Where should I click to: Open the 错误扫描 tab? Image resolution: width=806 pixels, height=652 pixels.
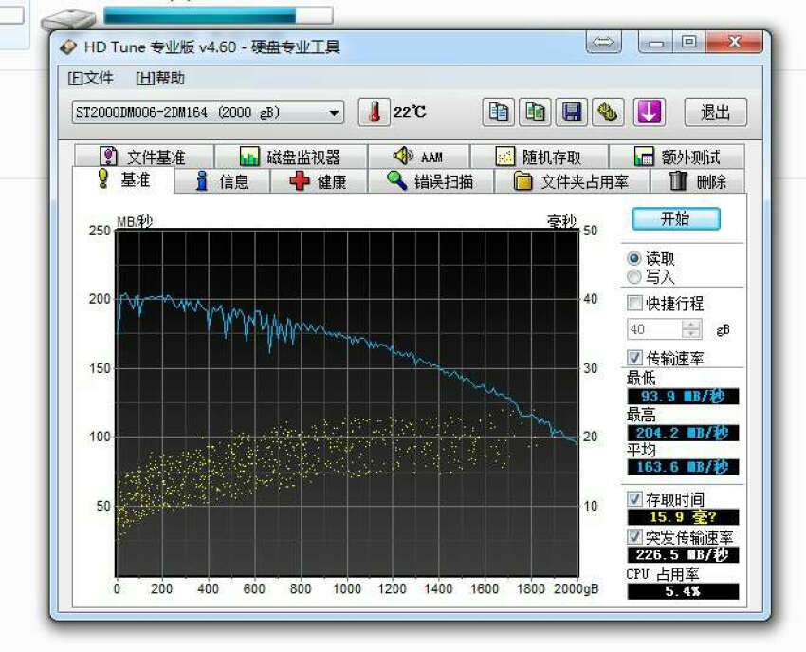(430, 181)
